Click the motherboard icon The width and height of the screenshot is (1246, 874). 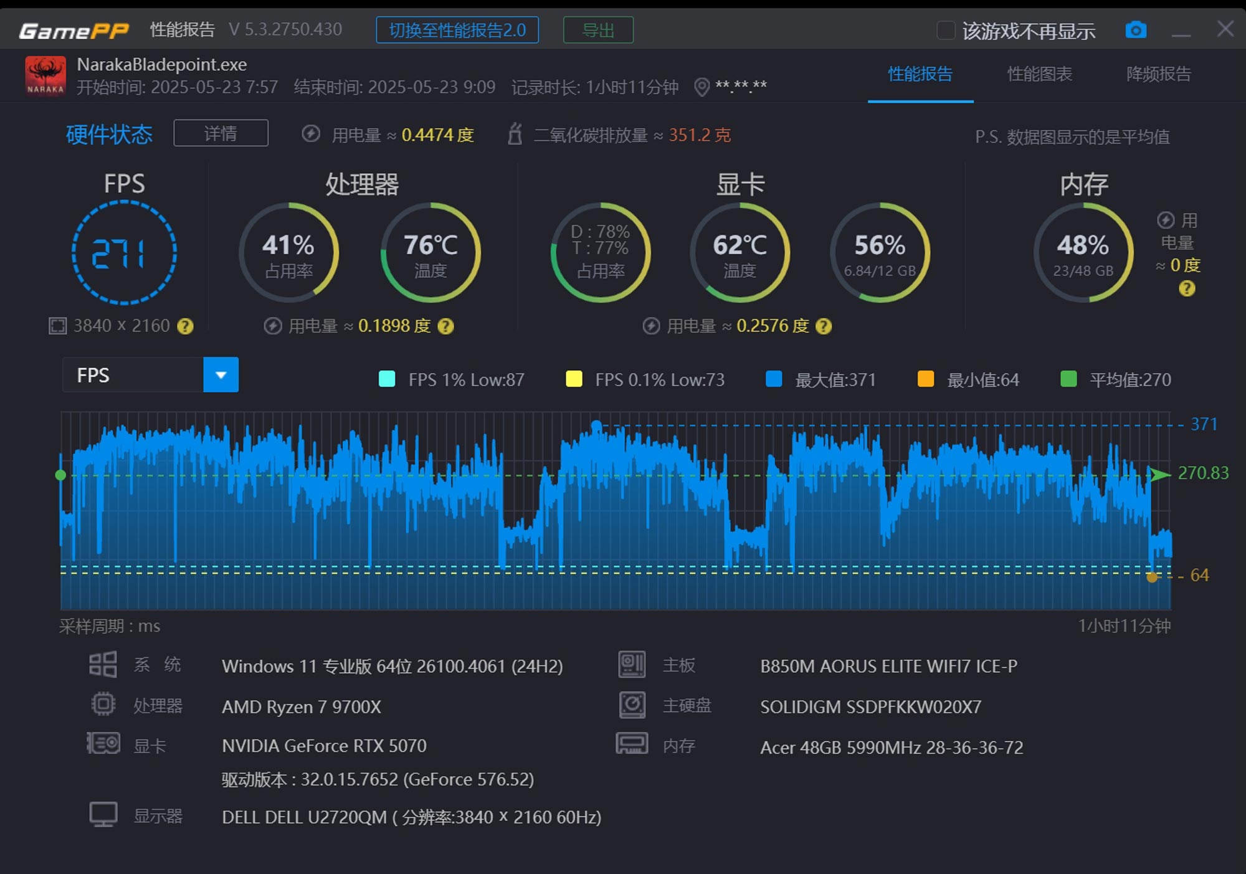[632, 664]
